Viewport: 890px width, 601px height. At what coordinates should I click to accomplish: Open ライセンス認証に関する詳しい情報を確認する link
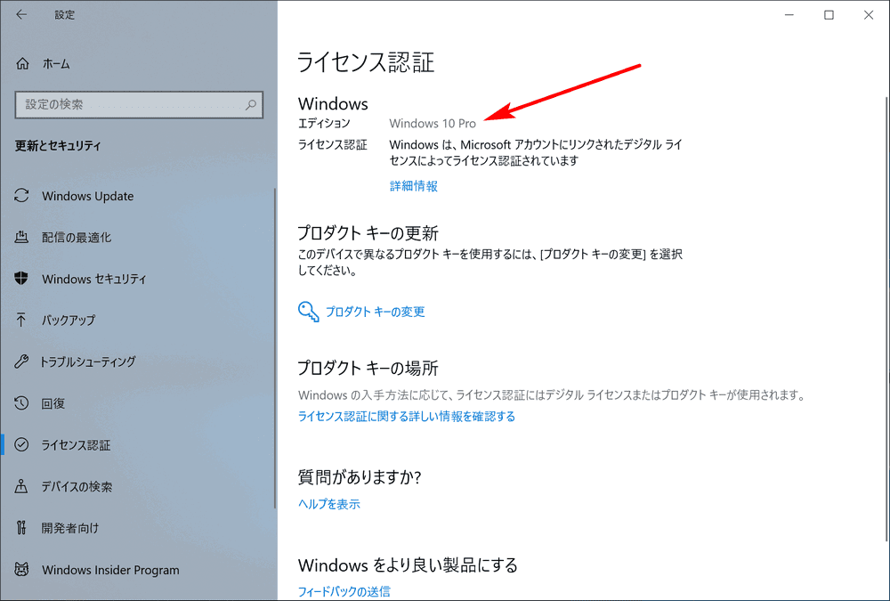[x=407, y=417]
